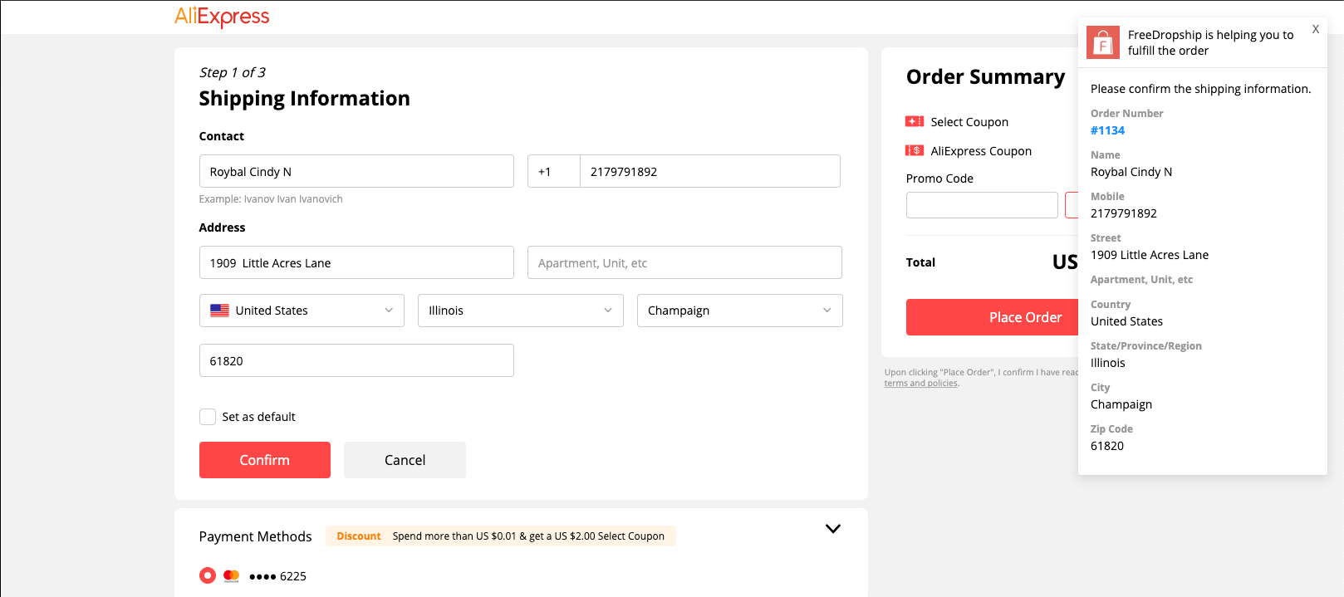Open the terms and policies link
The height and width of the screenshot is (597, 1344).
pyautogui.click(x=921, y=384)
